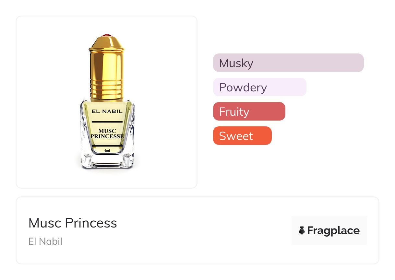
Task: Click the Musky accord bar
Action: pyautogui.click(x=288, y=63)
